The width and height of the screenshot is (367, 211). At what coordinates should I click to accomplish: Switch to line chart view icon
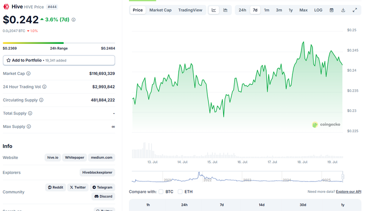(x=214, y=10)
